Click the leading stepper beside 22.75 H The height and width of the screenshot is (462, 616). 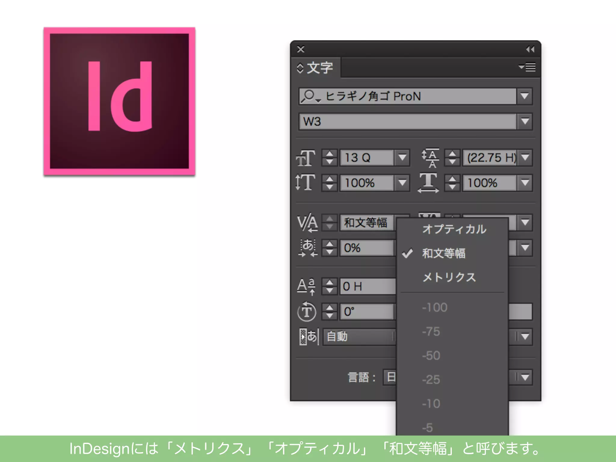click(x=452, y=158)
